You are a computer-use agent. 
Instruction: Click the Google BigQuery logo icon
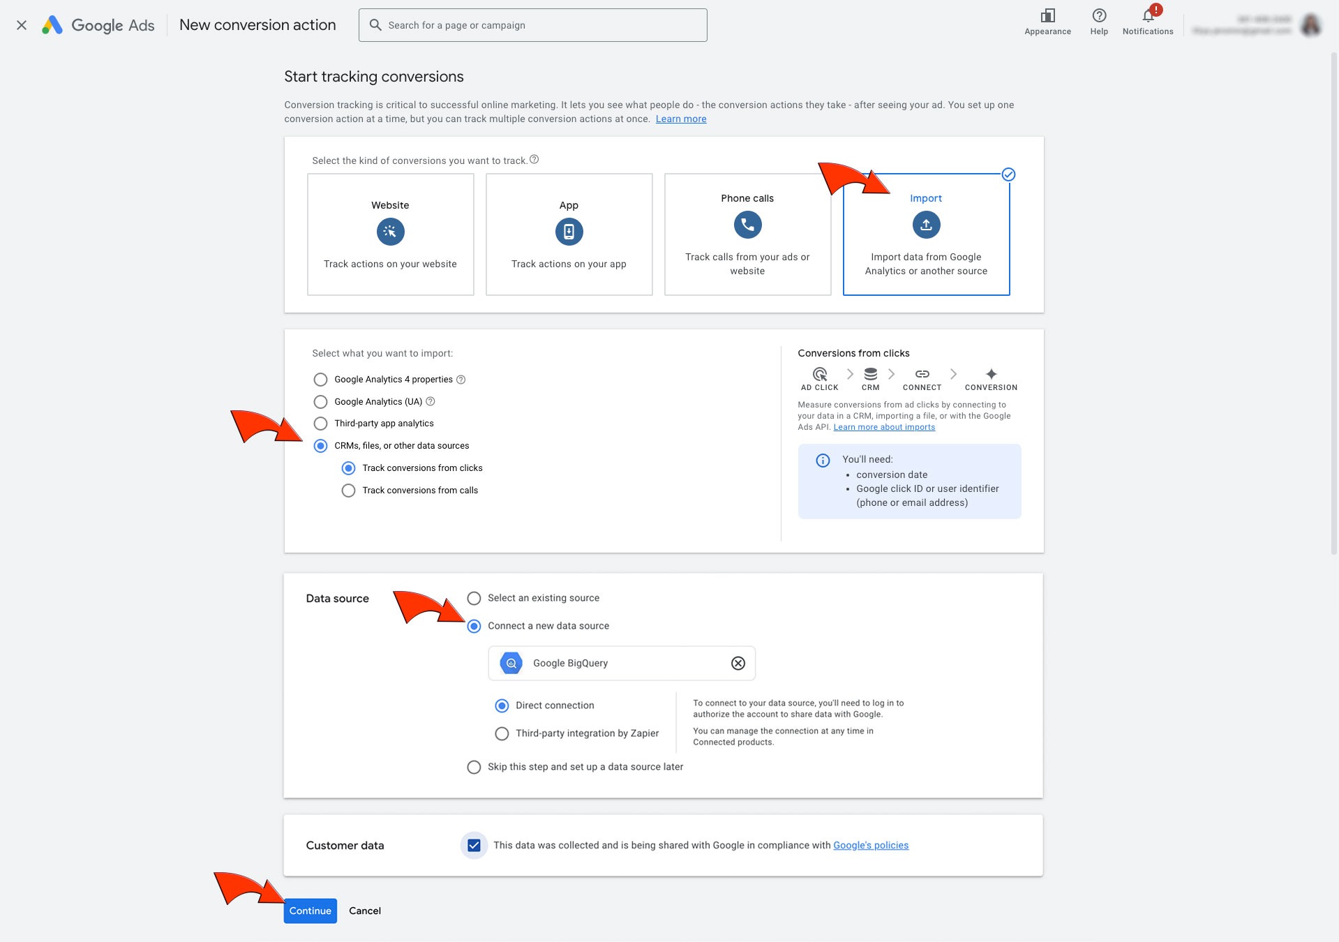[511, 663]
